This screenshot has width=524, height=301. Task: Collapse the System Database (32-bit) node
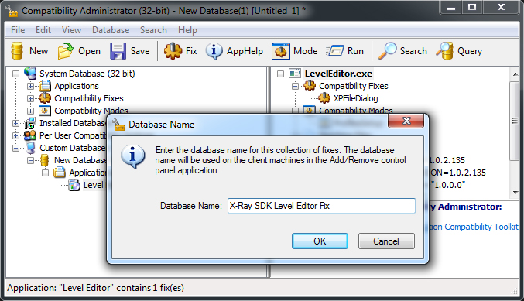15,74
